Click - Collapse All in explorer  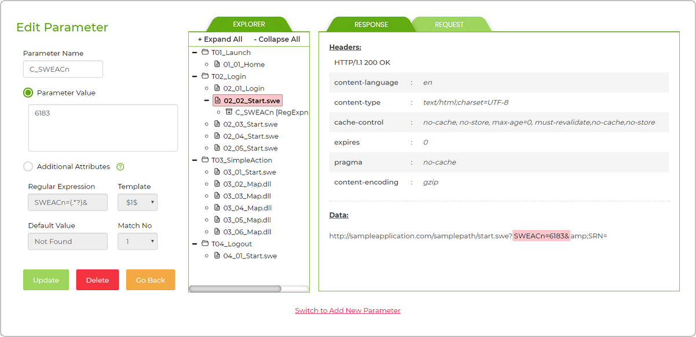click(277, 39)
